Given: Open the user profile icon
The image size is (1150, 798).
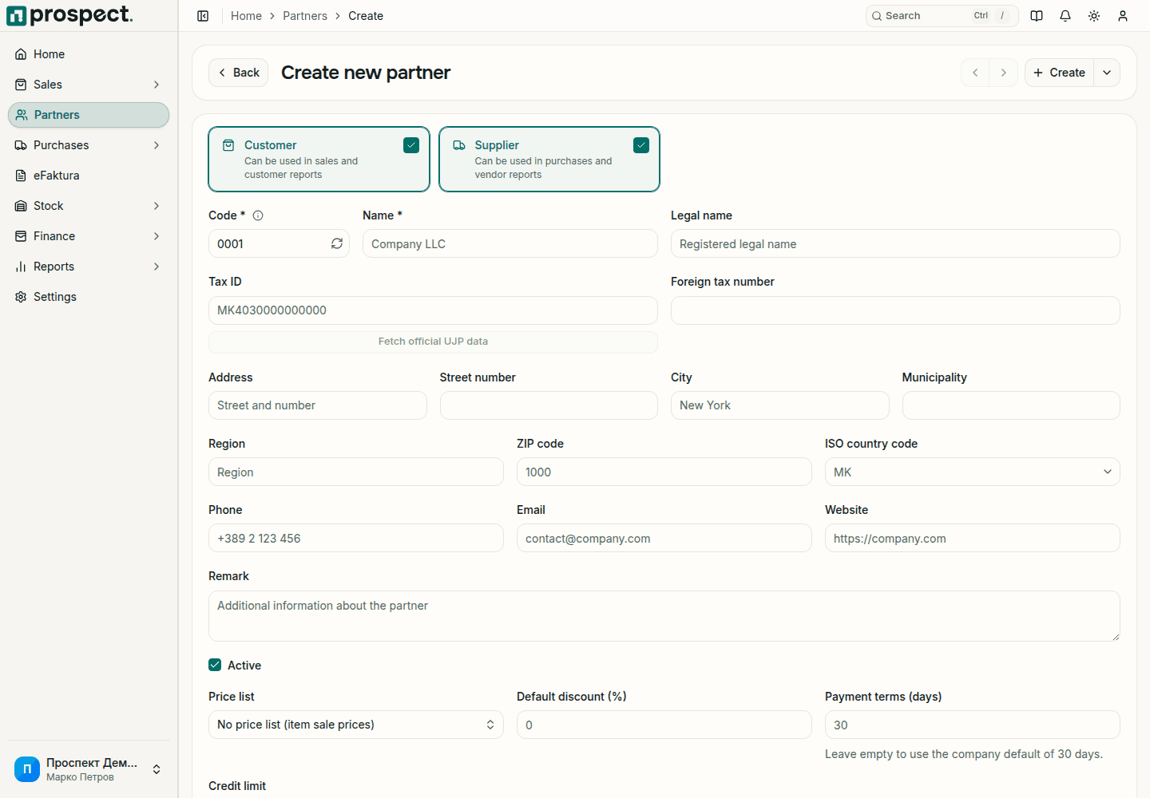Looking at the screenshot, I should (x=1123, y=16).
